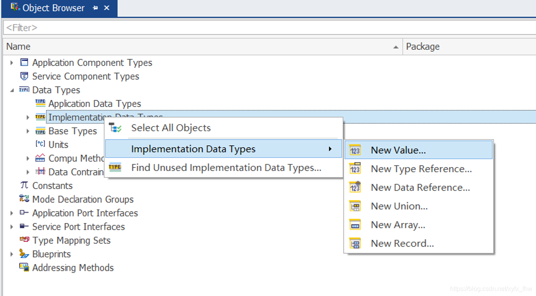This screenshot has width=536, height=296.
Task: Close the Object Browser tab
Action: point(107,8)
